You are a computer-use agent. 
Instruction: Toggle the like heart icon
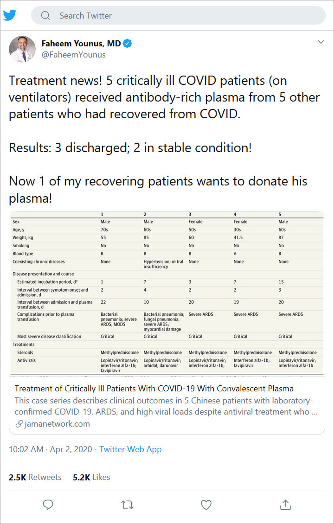click(x=206, y=505)
